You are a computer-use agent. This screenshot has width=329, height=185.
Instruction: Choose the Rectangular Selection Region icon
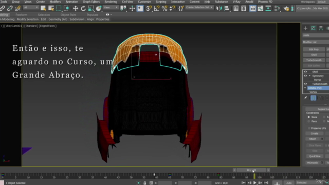[59, 8]
